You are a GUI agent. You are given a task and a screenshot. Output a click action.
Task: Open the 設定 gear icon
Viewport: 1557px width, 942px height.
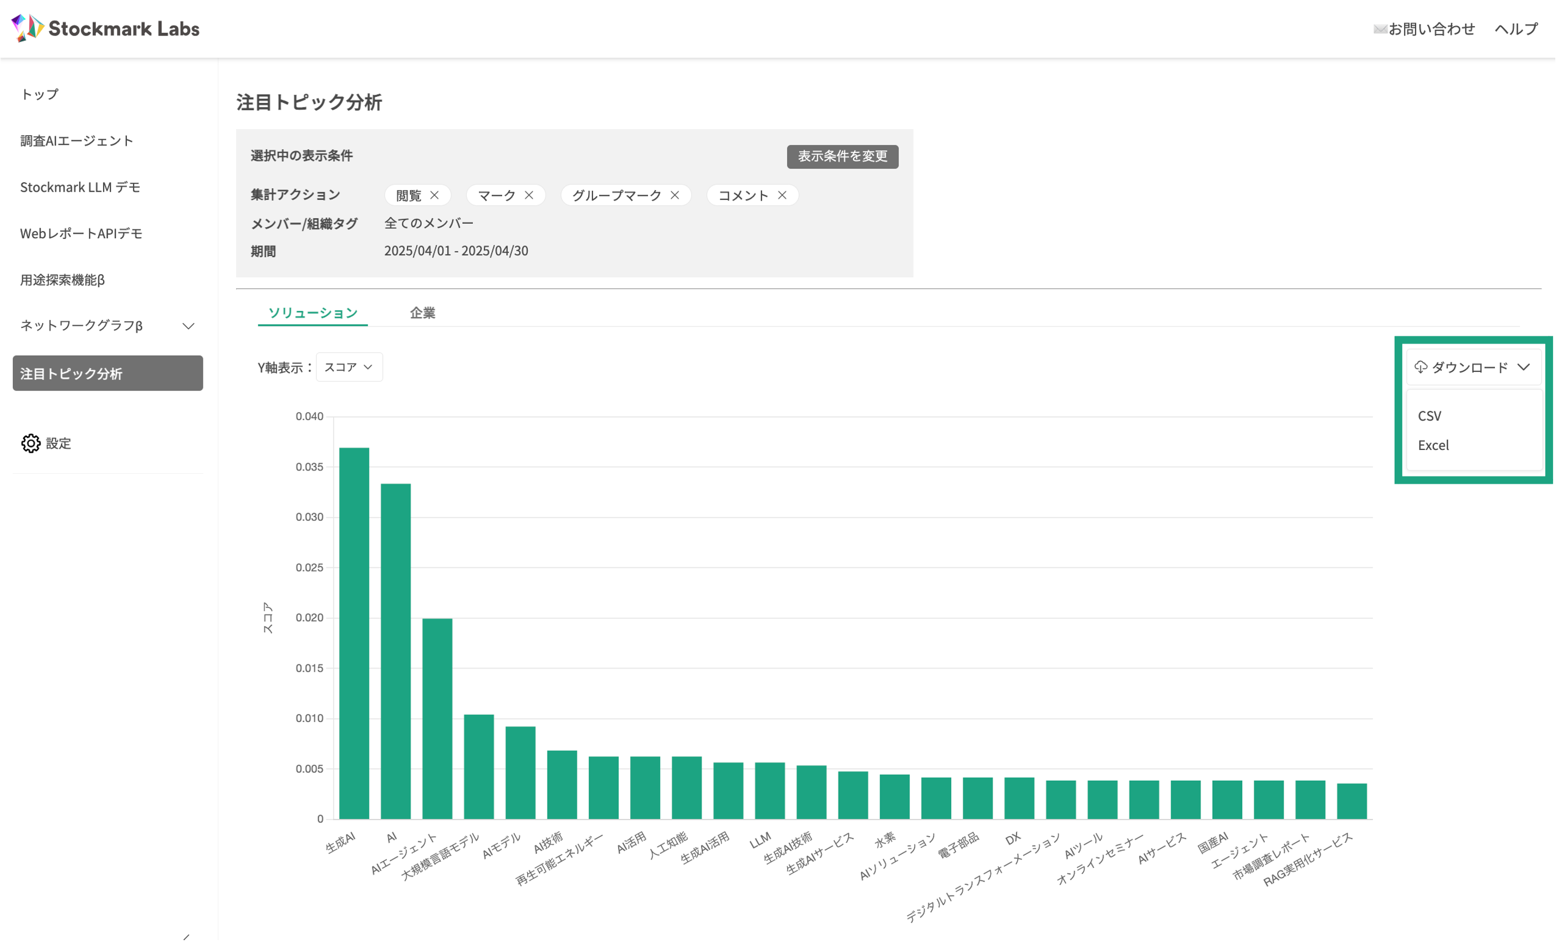[31, 444]
